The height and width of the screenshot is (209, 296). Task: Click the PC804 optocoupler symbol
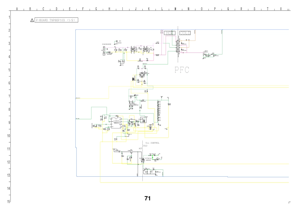(143, 160)
